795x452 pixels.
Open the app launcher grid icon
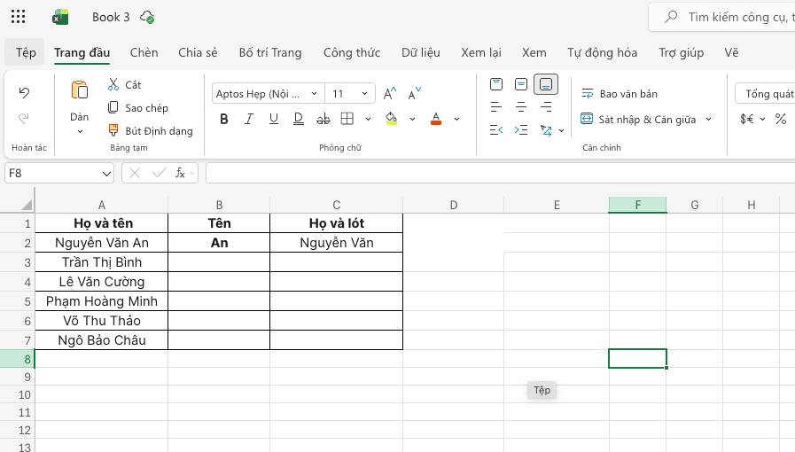tap(18, 17)
